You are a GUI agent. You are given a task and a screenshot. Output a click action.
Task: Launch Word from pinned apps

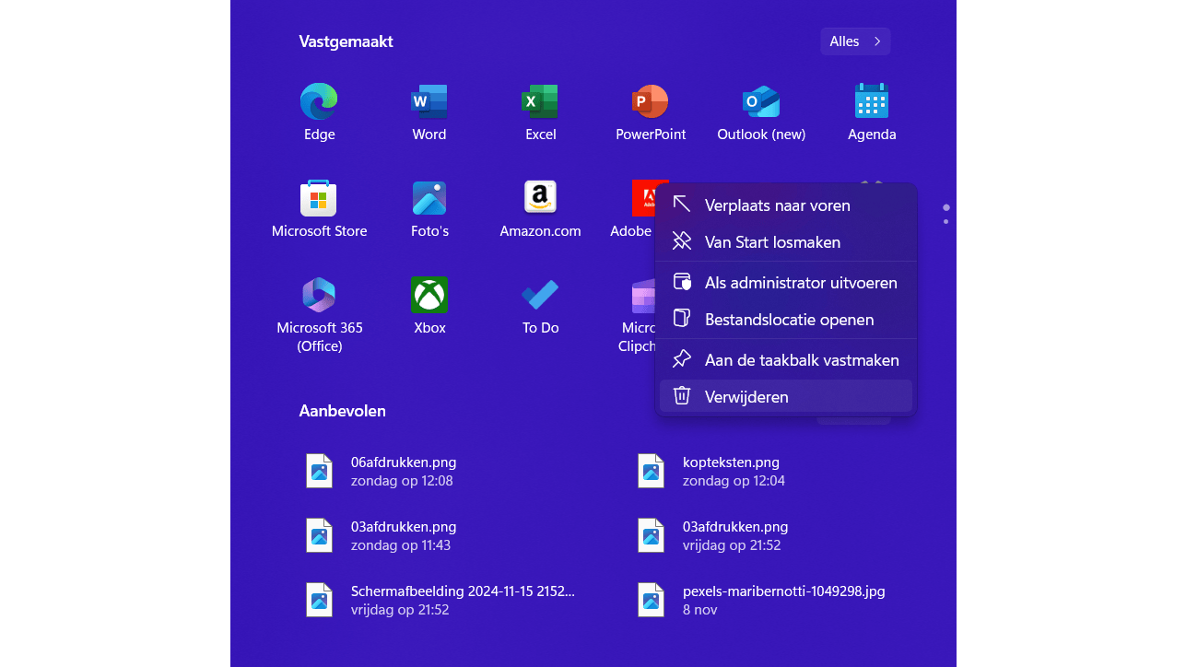click(x=429, y=112)
